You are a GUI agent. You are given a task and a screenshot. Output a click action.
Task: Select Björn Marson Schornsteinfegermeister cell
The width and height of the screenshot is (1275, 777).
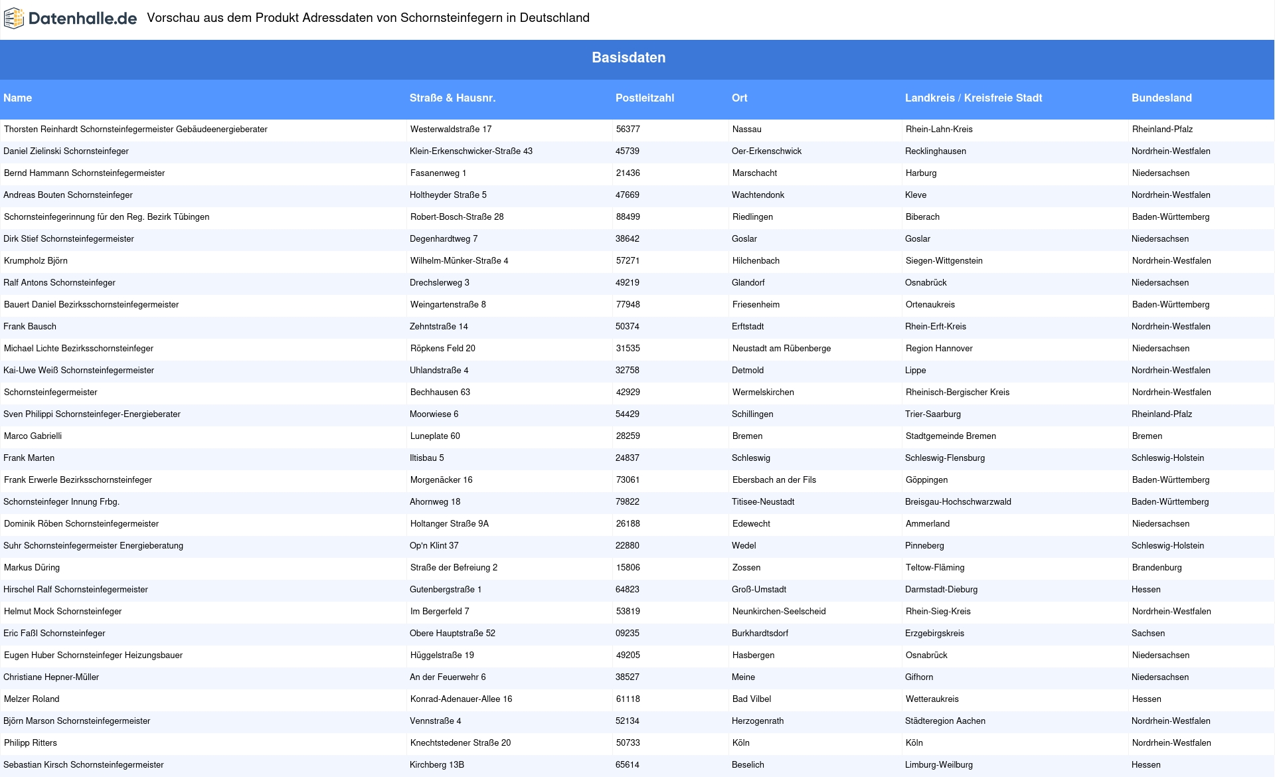(x=76, y=721)
